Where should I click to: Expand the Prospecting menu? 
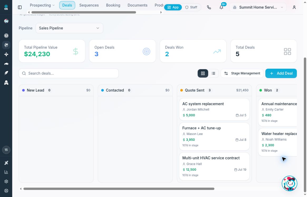42,5
